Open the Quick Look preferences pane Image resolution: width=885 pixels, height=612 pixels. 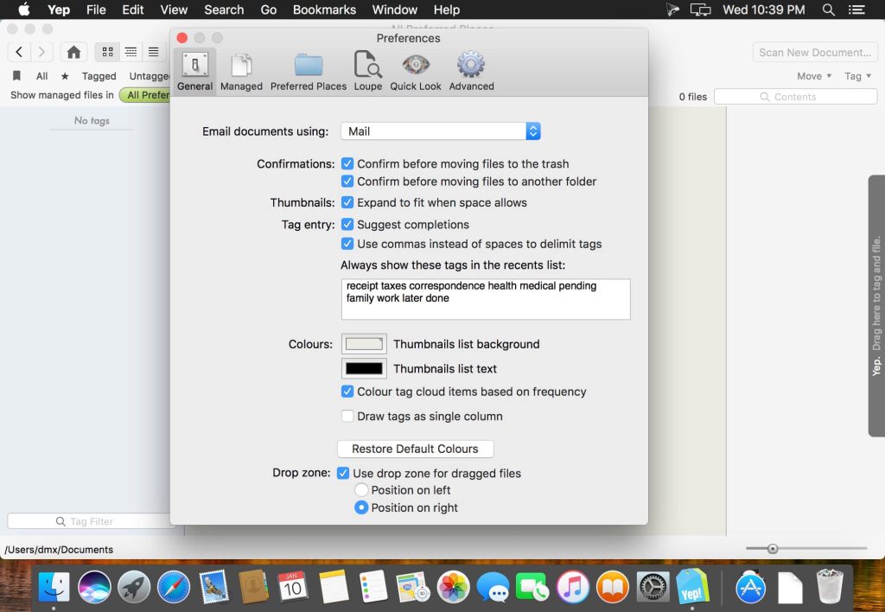[x=416, y=70]
